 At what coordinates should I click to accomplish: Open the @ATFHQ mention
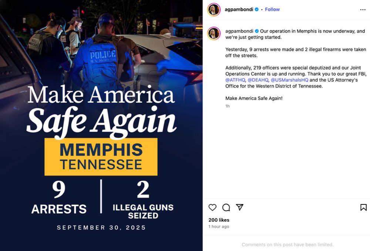point(235,80)
